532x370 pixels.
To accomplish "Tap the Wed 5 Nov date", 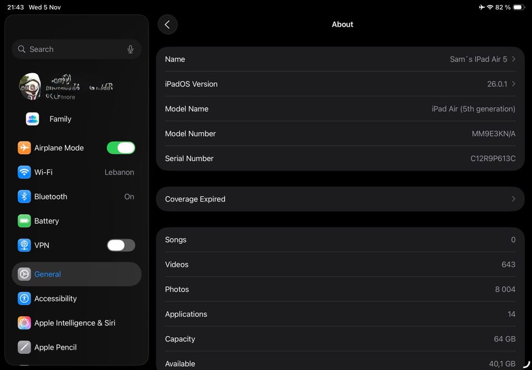I will coord(45,7).
